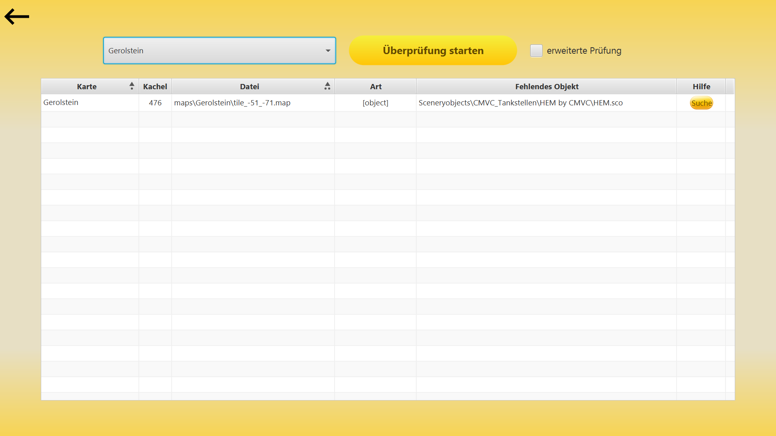This screenshot has width=776, height=436.
Task: Select Gerolstein cell in Karte column
Action: pyautogui.click(x=90, y=103)
